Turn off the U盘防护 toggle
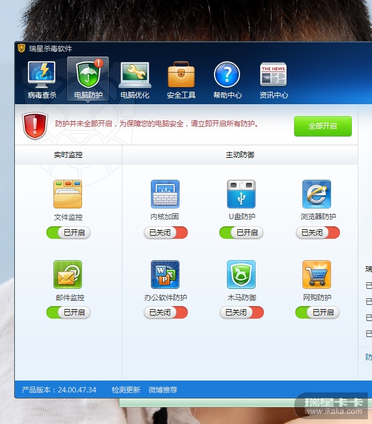This screenshot has height=424, width=372. 241,233
